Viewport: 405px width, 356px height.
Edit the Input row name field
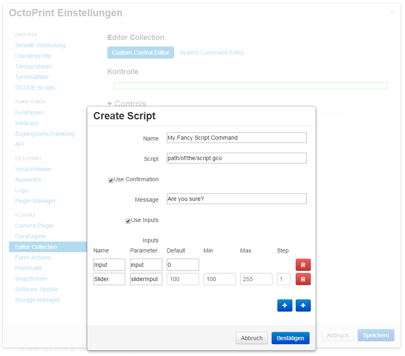click(109, 265)
